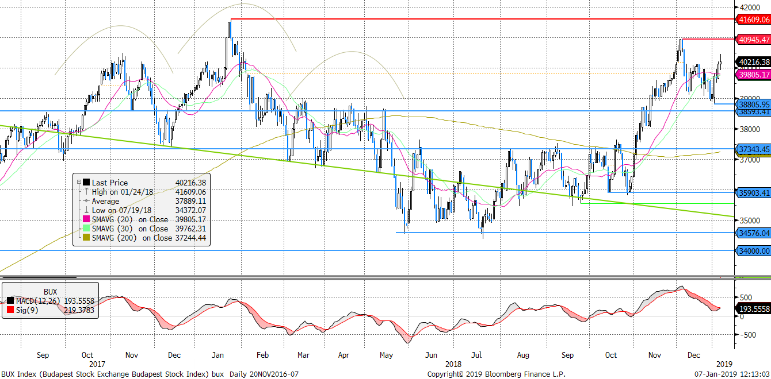The image size is (771, 379).
Task: Select the black 193.5558 MACD axis label
Action: tap(753, 309)
